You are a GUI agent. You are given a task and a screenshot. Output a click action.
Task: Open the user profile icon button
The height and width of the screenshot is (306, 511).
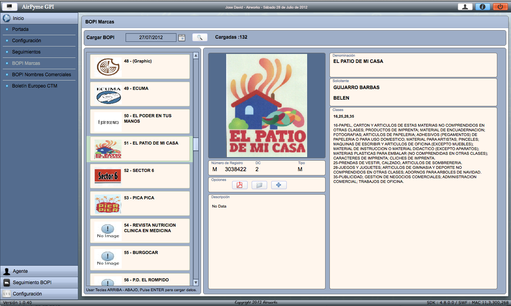pos(465,6)
